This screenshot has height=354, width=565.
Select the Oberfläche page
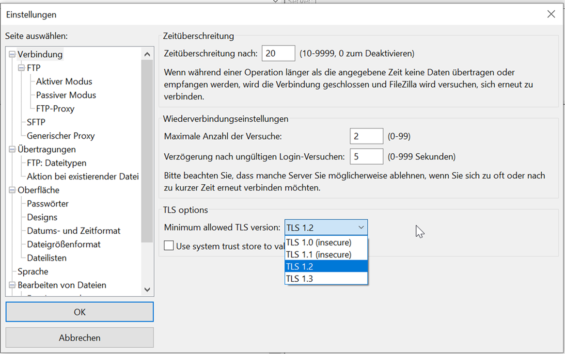[x=39, y=190]
